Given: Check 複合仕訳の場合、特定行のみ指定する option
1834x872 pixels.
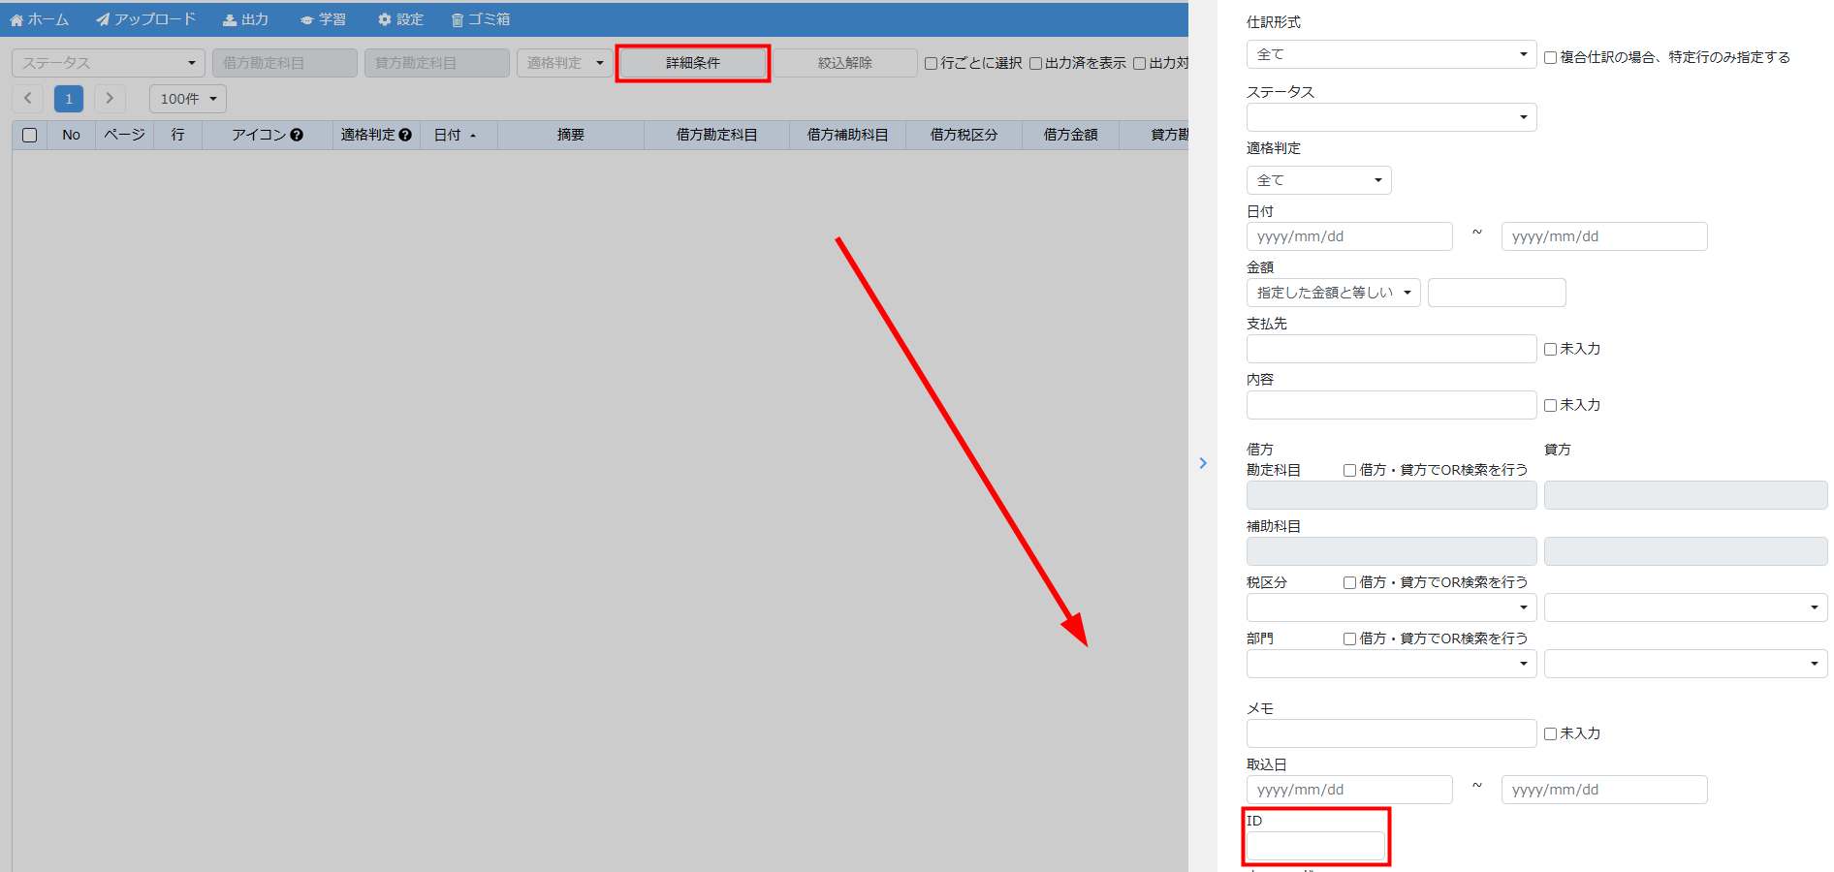Looking at the screenshot, I should (x=1550, y=58).
